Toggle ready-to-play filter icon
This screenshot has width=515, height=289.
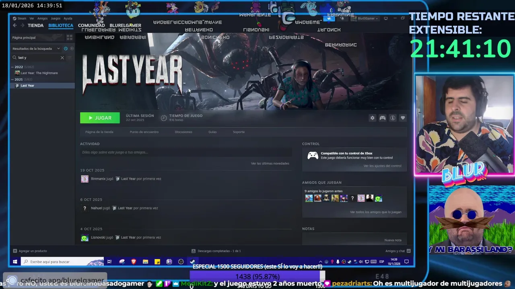(72, 49)
